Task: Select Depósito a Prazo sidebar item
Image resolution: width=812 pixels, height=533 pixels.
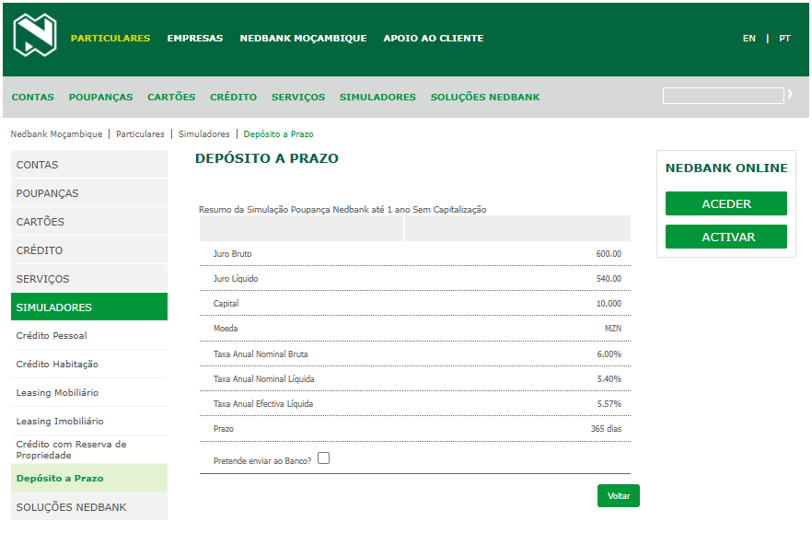Action: (x=89, y=478)
